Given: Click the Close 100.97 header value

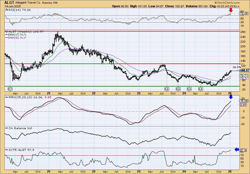Looking at the screenshot, I should [x=174, y=6].
